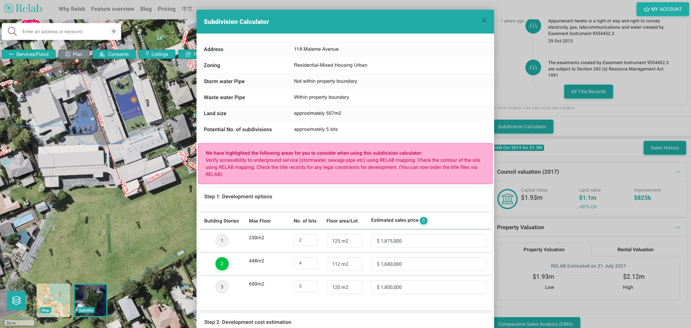Switch to the Map basemap thumbnail
Viewport: 691px width, 328px height.
pos(53,300)
